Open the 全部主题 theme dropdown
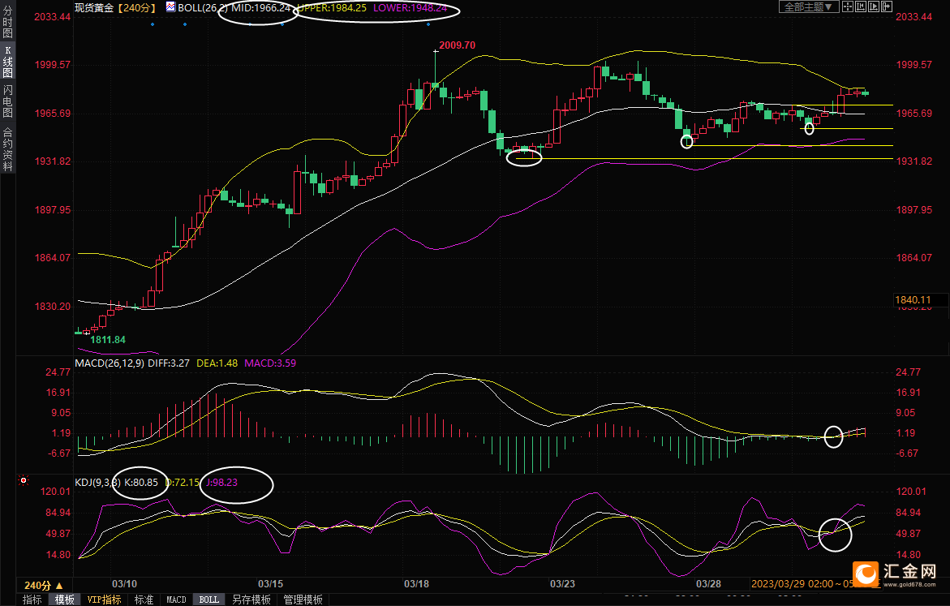This screenshot has width=950, height=606. 808,6
